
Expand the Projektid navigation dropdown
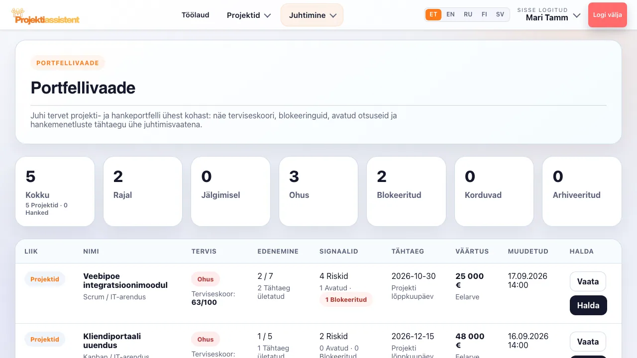point(249,15)
